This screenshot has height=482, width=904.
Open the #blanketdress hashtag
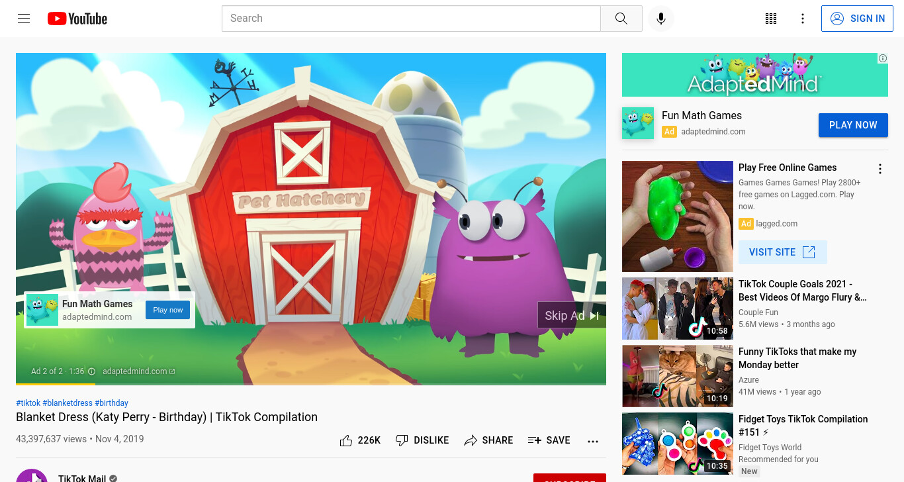click(x=68, y=403)
